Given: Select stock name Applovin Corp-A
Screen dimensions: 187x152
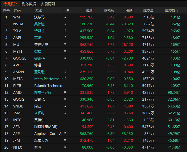Looking at the screenshot, I should click(x=48, y=134).
